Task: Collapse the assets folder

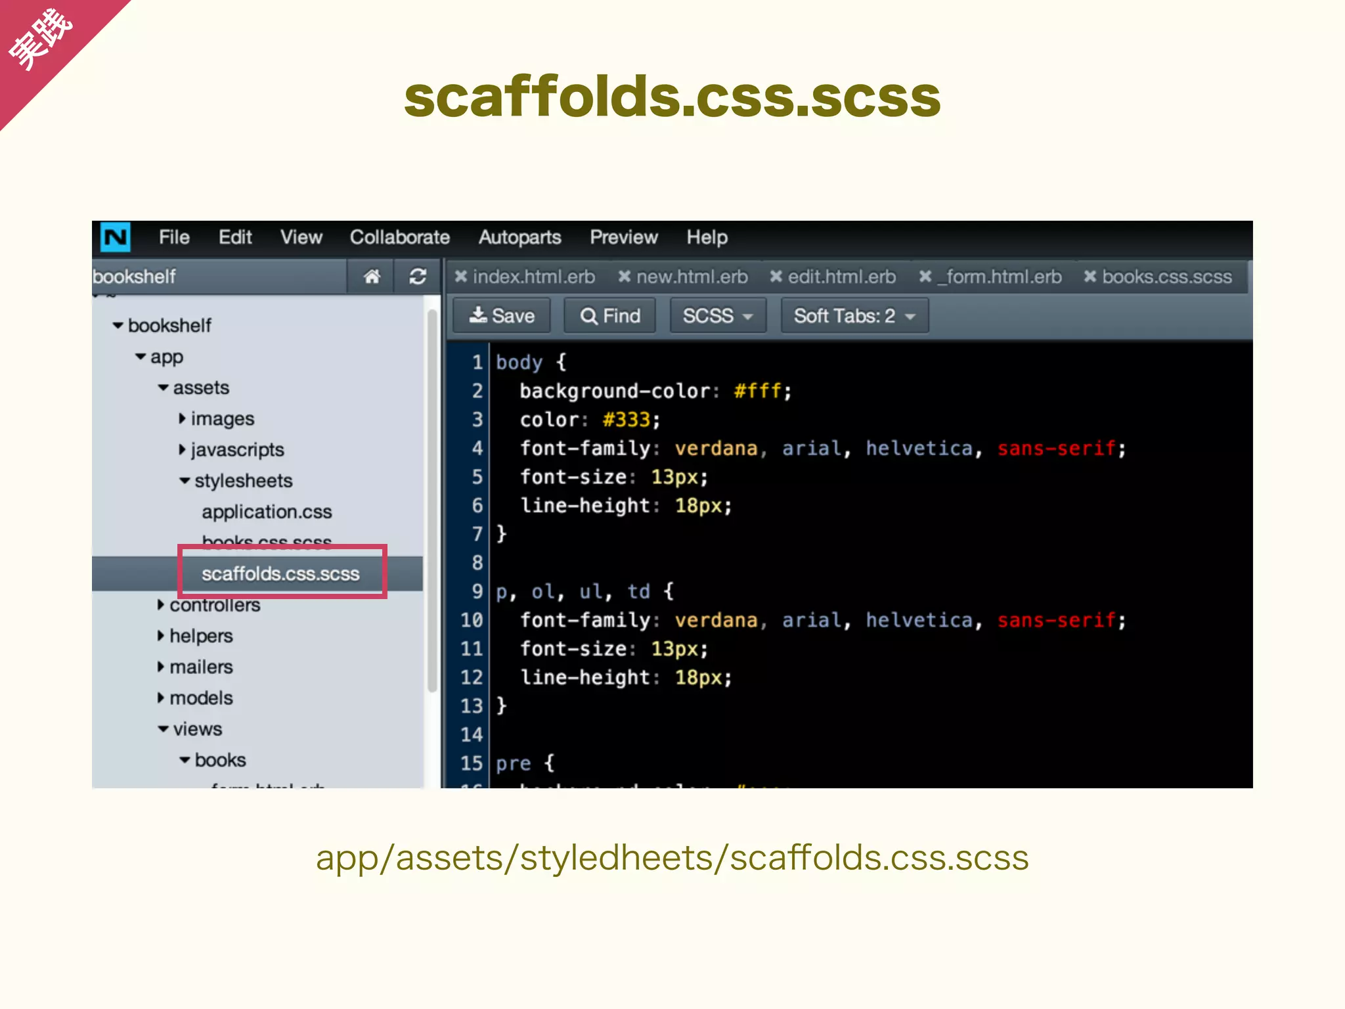Action: 164,388
